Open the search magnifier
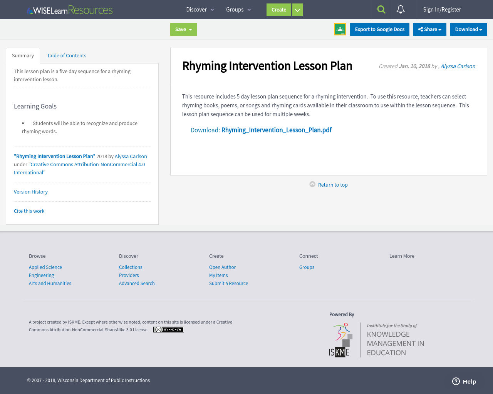The height and width of the screenshot is (394, 493). [381, 9]
